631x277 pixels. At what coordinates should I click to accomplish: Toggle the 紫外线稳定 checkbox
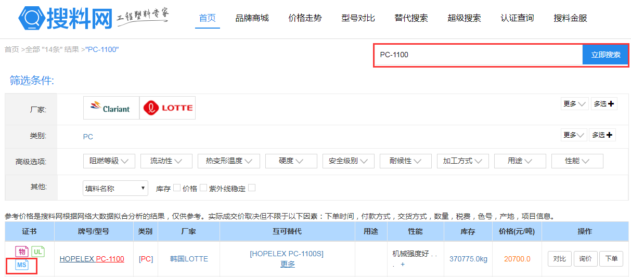point(252,188)
